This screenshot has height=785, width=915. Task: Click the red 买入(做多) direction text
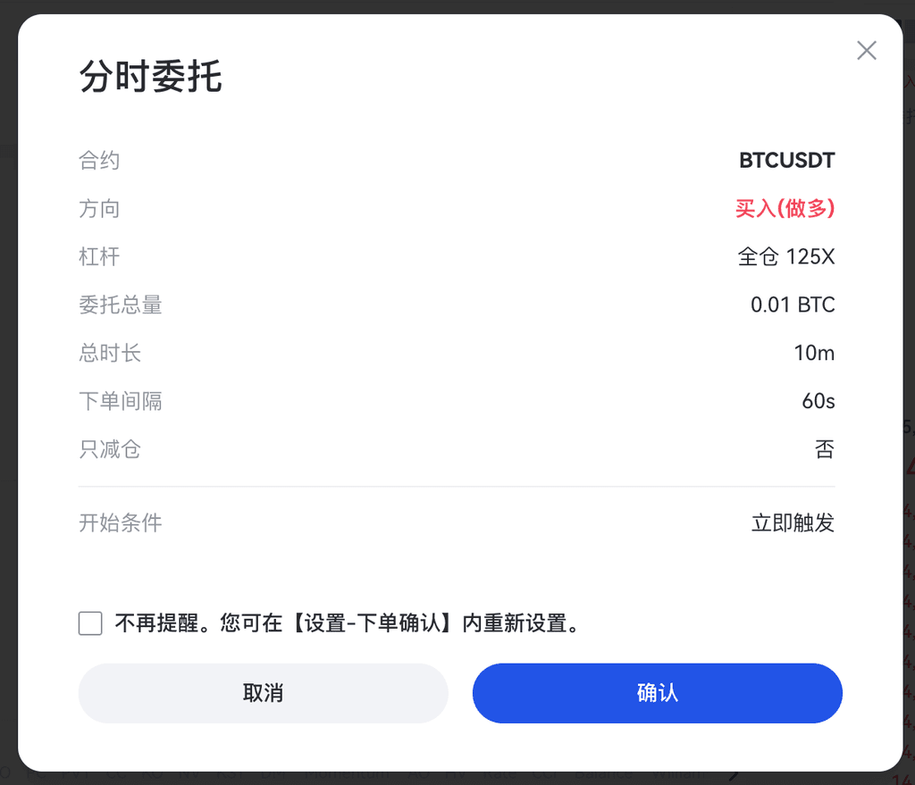tap(785, 209)
